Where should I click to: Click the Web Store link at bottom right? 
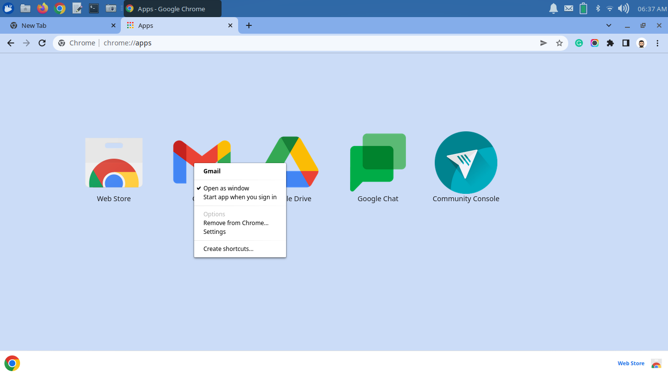click(x=631, y=363)
